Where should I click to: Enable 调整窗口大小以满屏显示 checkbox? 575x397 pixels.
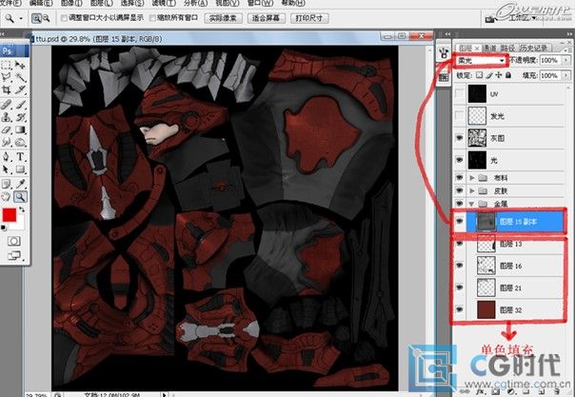click(x=64, y=18)
